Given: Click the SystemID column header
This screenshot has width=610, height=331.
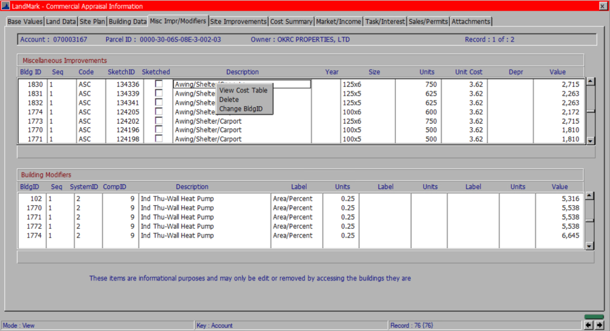Looking at the screenshot, I should 84,187.
